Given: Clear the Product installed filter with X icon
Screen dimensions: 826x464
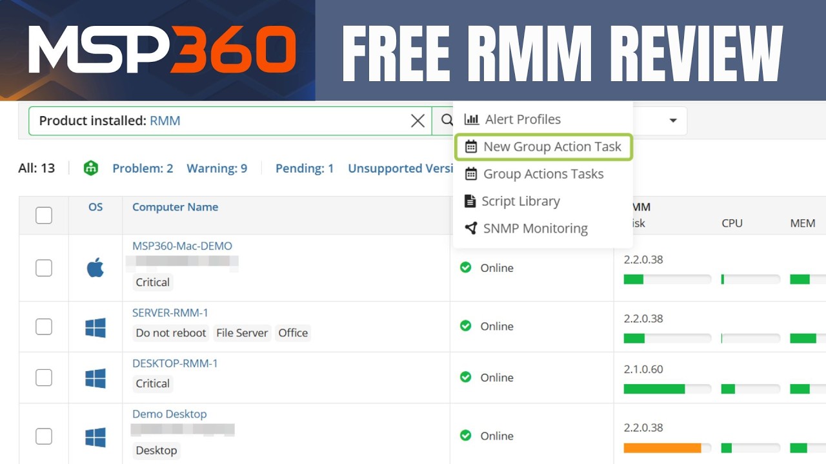Looking at the screenshot, I should coord(418,121).
